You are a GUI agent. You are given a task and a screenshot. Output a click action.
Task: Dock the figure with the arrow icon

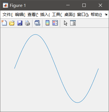(x=106, y=15)
